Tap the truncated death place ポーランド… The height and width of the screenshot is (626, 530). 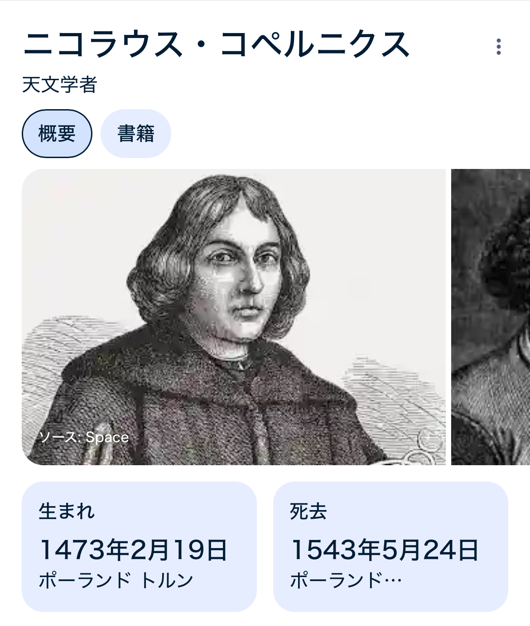point(346,580)
